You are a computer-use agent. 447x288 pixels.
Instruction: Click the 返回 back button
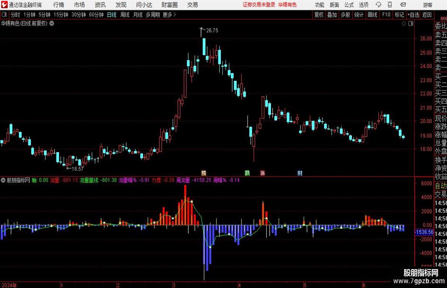point(427,15)
